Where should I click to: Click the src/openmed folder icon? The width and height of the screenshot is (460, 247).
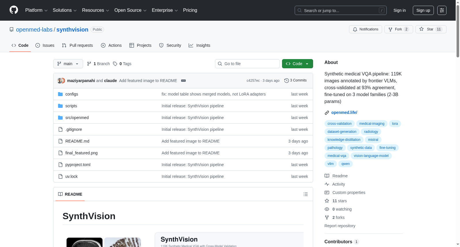pos(60,118)
